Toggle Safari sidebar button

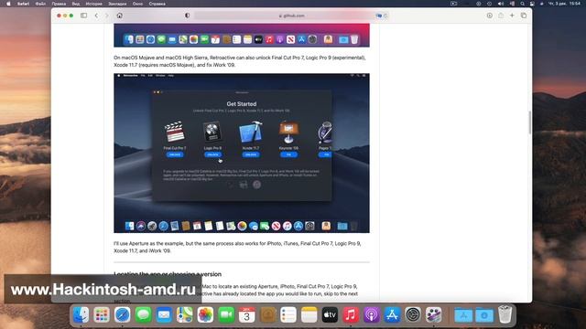(x=83, y=16)
